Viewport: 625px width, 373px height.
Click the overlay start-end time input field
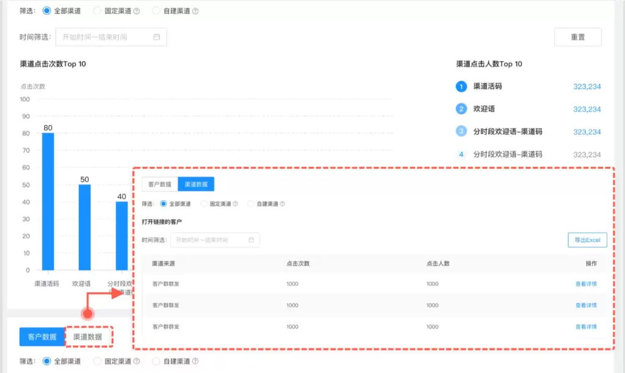pyautogui.click(x=214, y=240)
